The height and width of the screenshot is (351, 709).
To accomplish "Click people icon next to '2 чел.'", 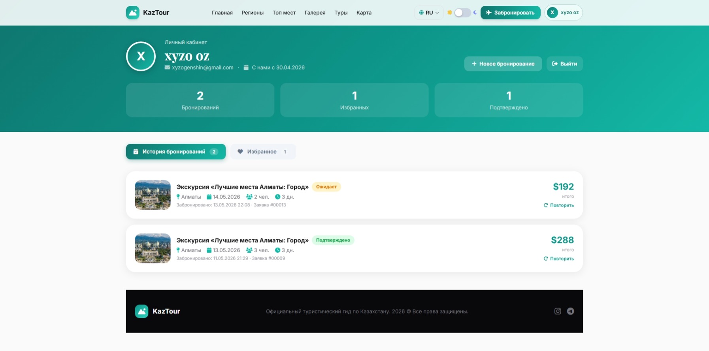I will click(249, 197).
